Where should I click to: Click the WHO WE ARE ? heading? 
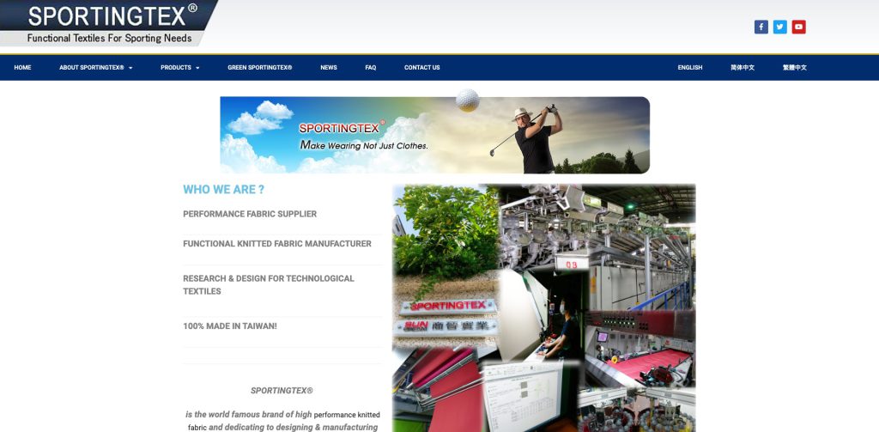224,190
